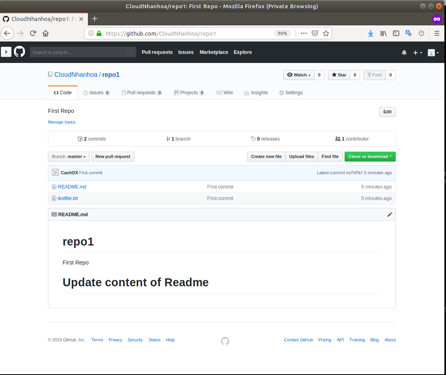446x375 pixels.
Task: Switch to the repository Pull requests tab
Action: pos(141,93)
